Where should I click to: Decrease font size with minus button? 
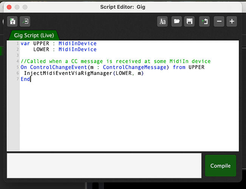(219, 21)
